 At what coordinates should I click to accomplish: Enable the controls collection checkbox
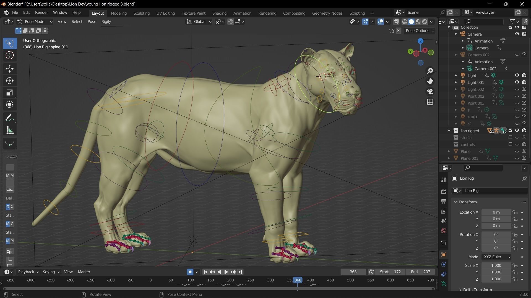pos(511,144)
